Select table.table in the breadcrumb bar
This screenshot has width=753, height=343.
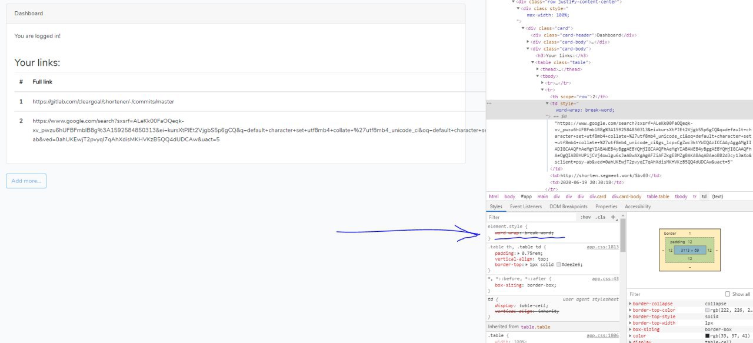click(658, 197)
